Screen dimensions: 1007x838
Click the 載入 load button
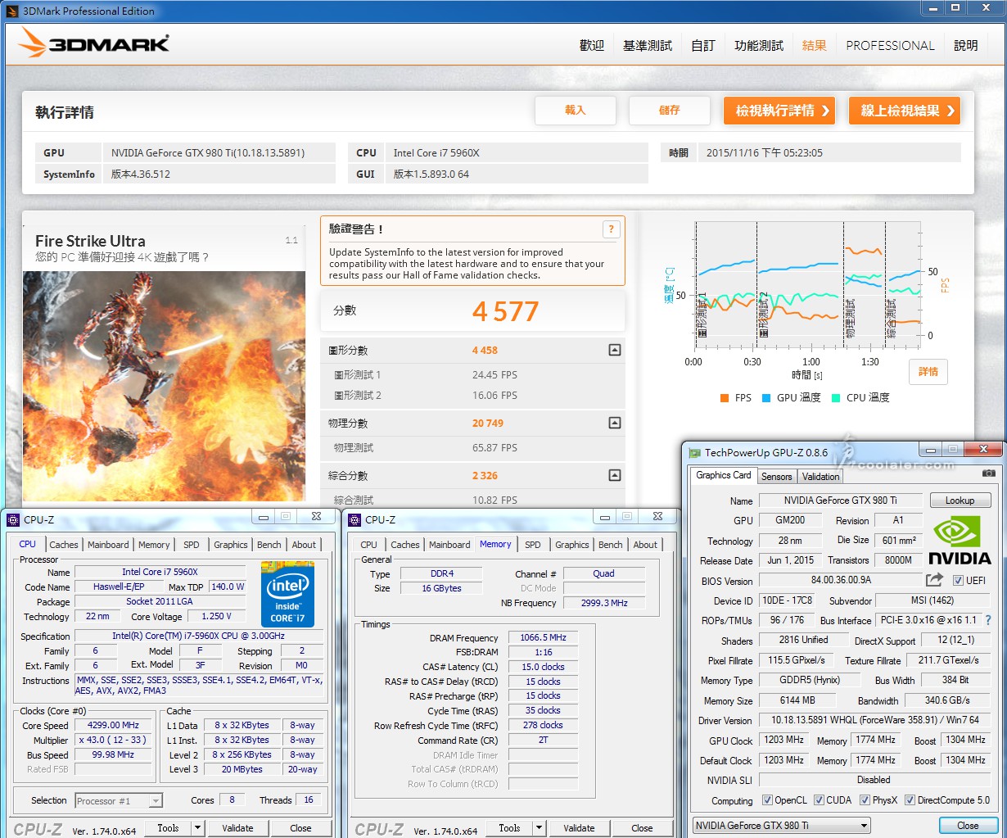pos(576,111)
